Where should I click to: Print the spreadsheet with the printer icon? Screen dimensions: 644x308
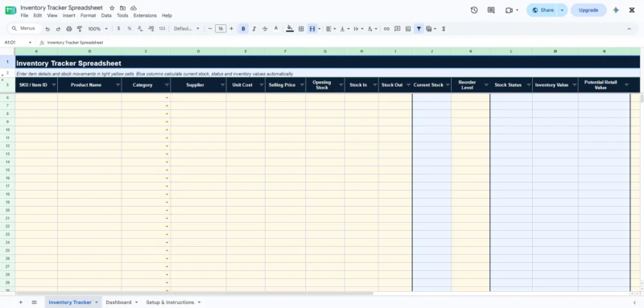69,29
